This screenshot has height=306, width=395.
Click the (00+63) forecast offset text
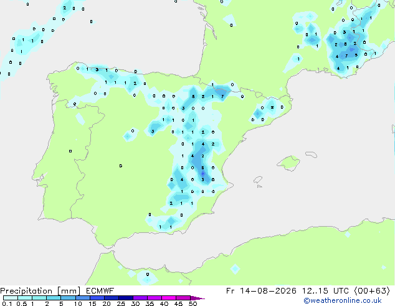(372, 291)
